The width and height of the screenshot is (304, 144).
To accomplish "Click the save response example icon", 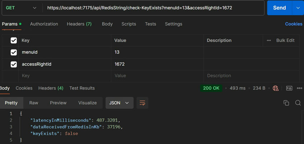I will (x=289, y=88).
